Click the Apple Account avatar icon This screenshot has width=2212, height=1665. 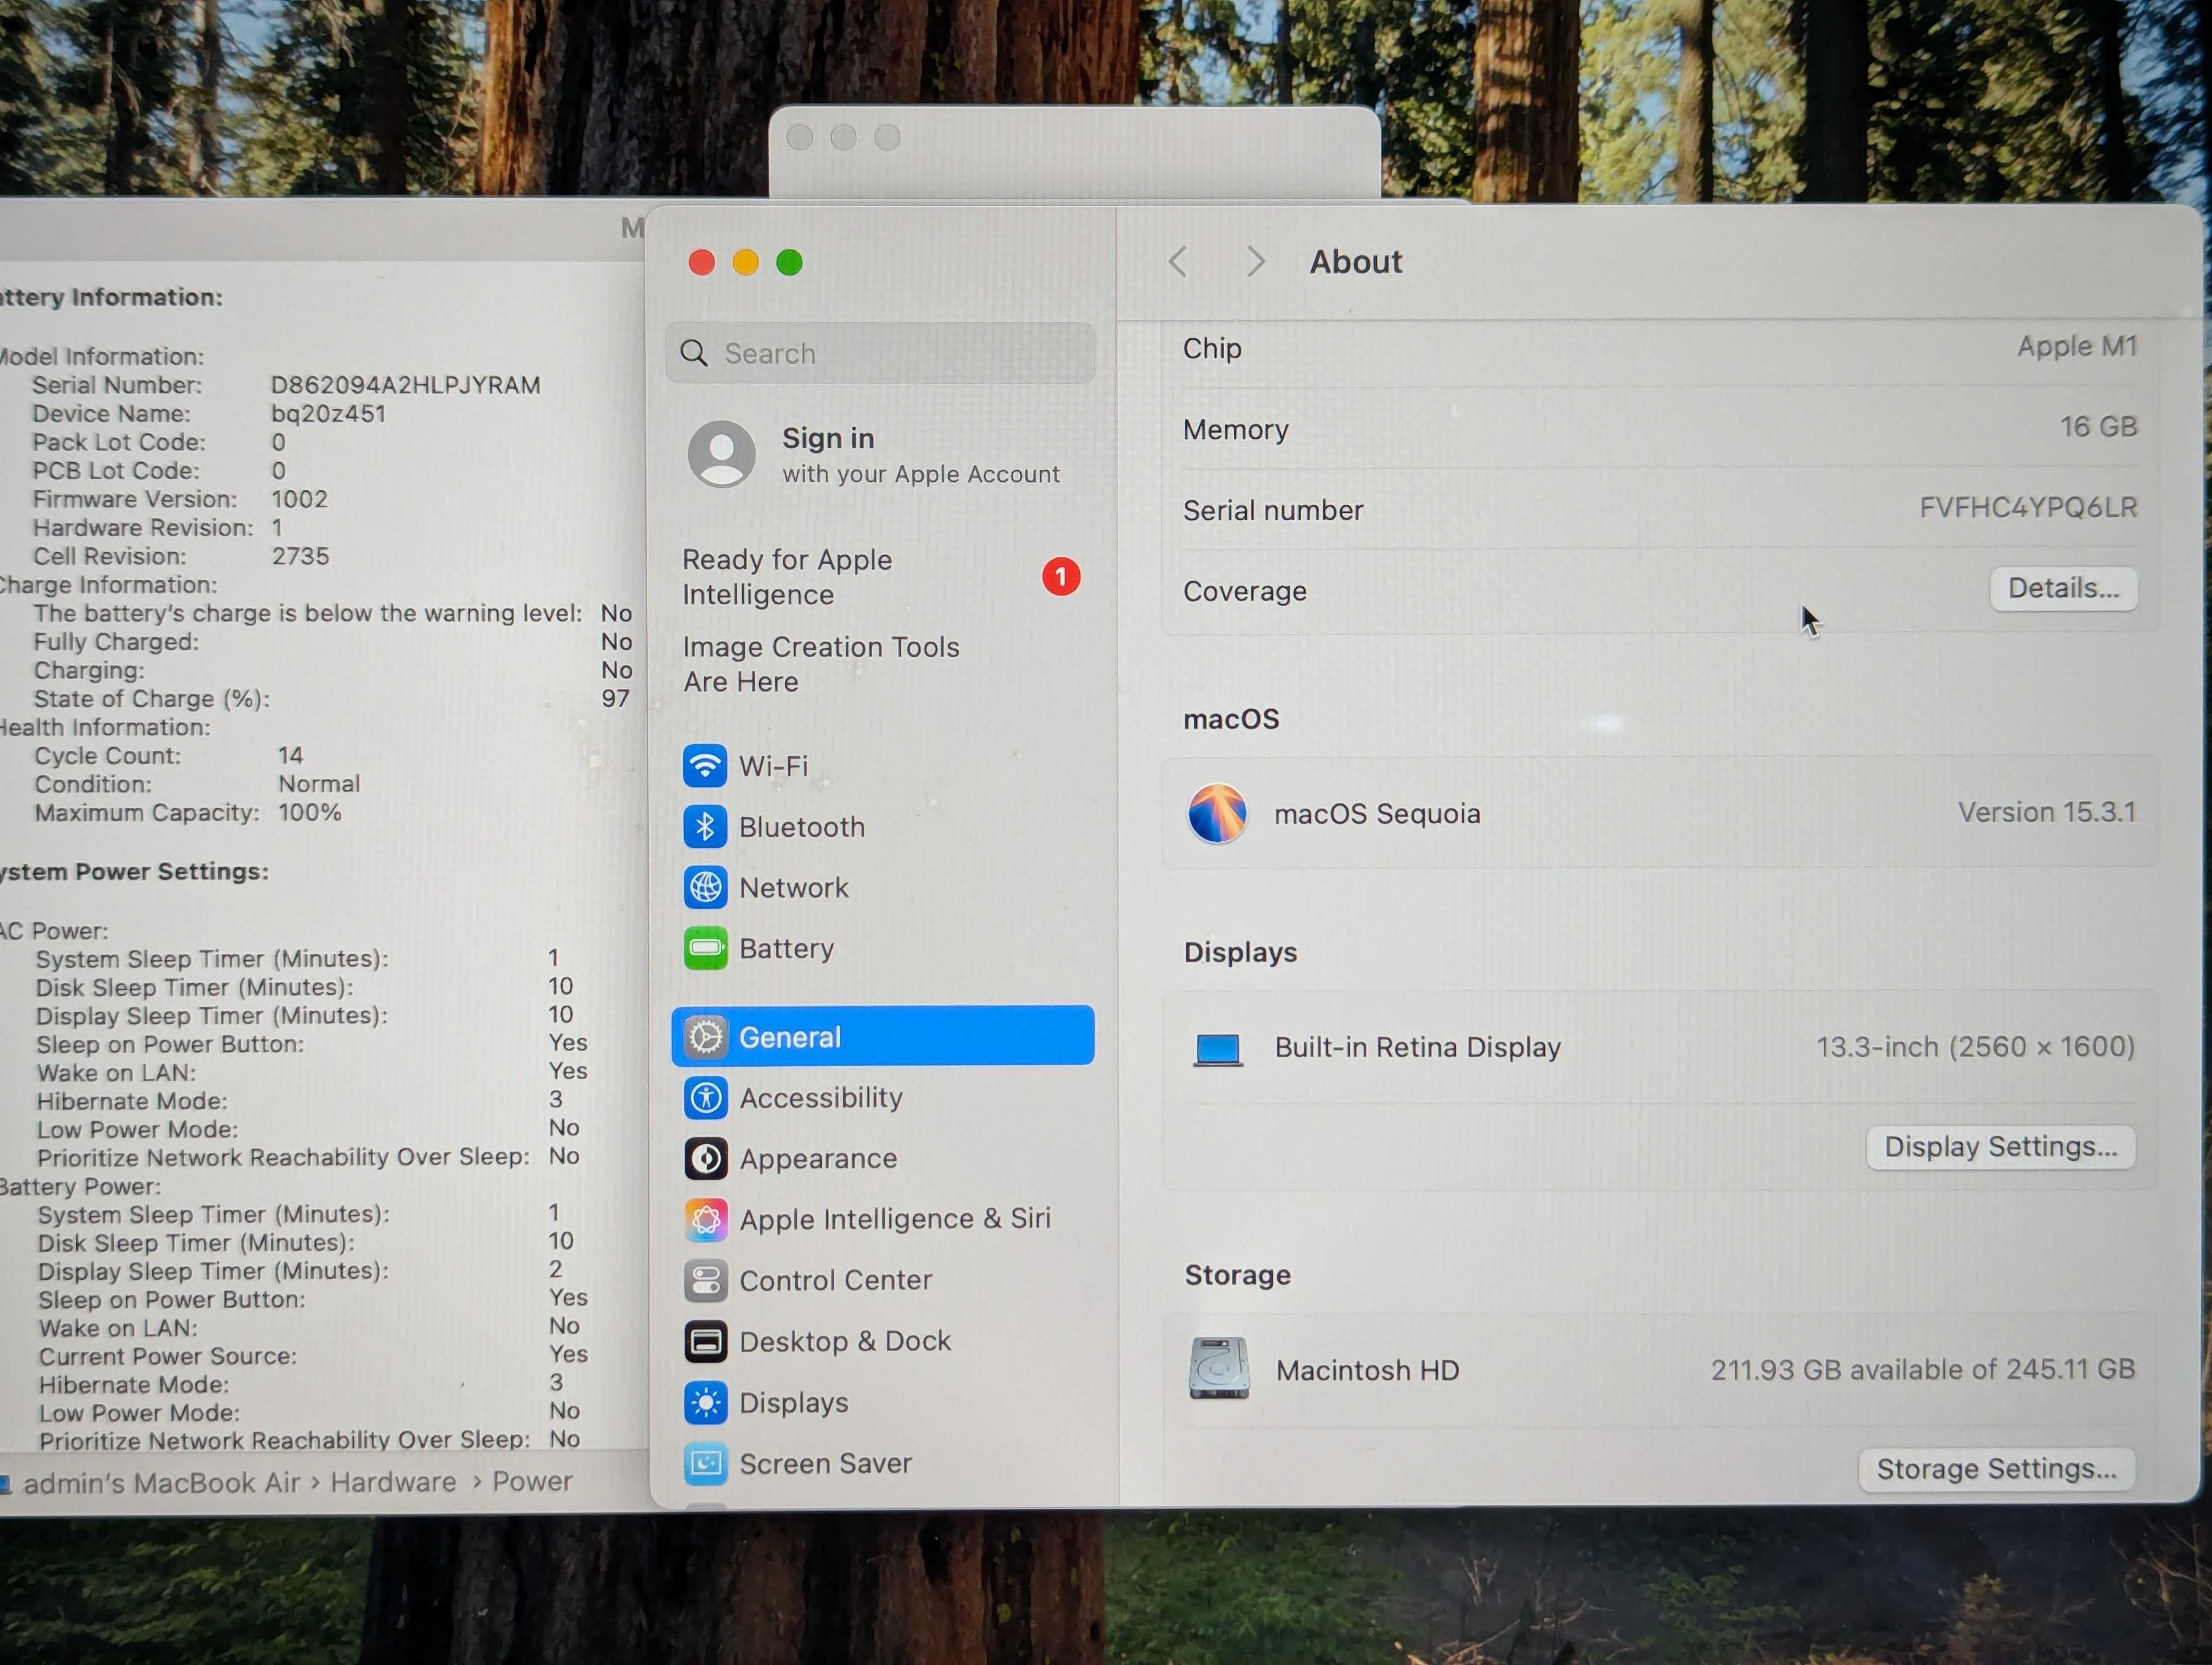(x=721, y=454)
